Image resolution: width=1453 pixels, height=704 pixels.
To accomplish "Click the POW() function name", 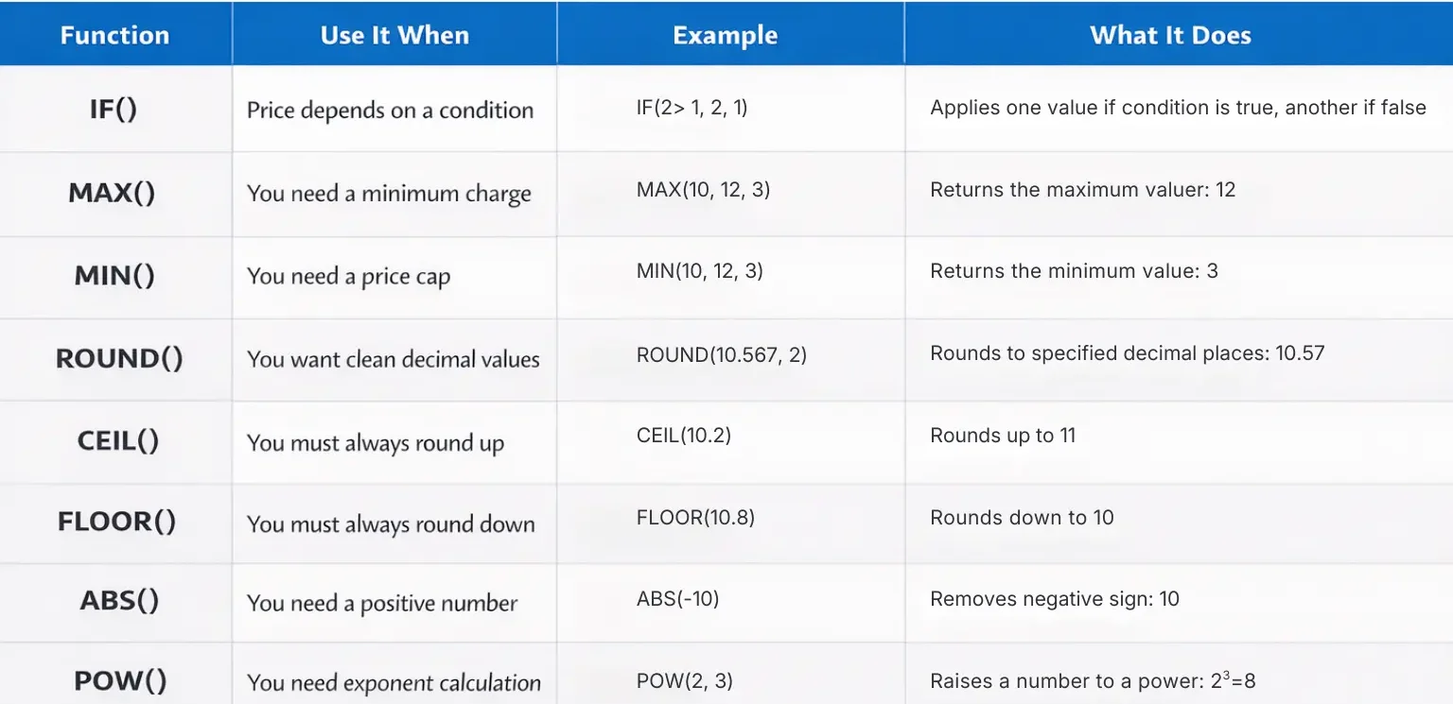I will point(120,680).
